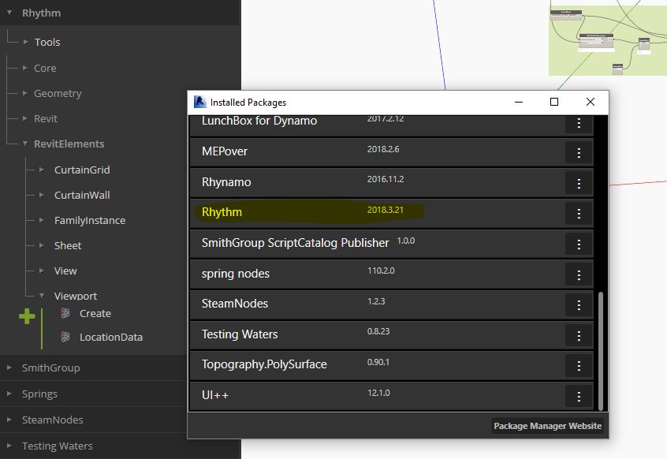Expand the Tools subcategory
This screenshot has width=667, height=459.
pos(25,42)
